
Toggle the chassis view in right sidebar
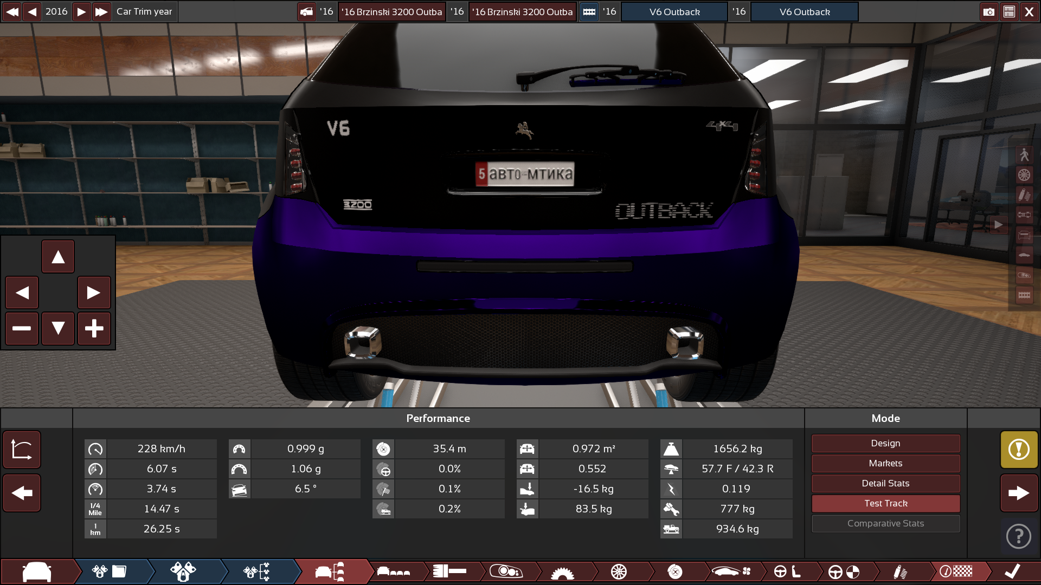point(1025,215)
